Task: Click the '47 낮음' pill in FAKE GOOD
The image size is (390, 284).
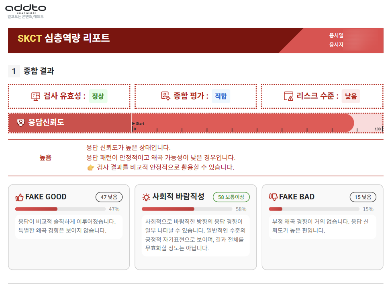Action: [x=109, y=197]
